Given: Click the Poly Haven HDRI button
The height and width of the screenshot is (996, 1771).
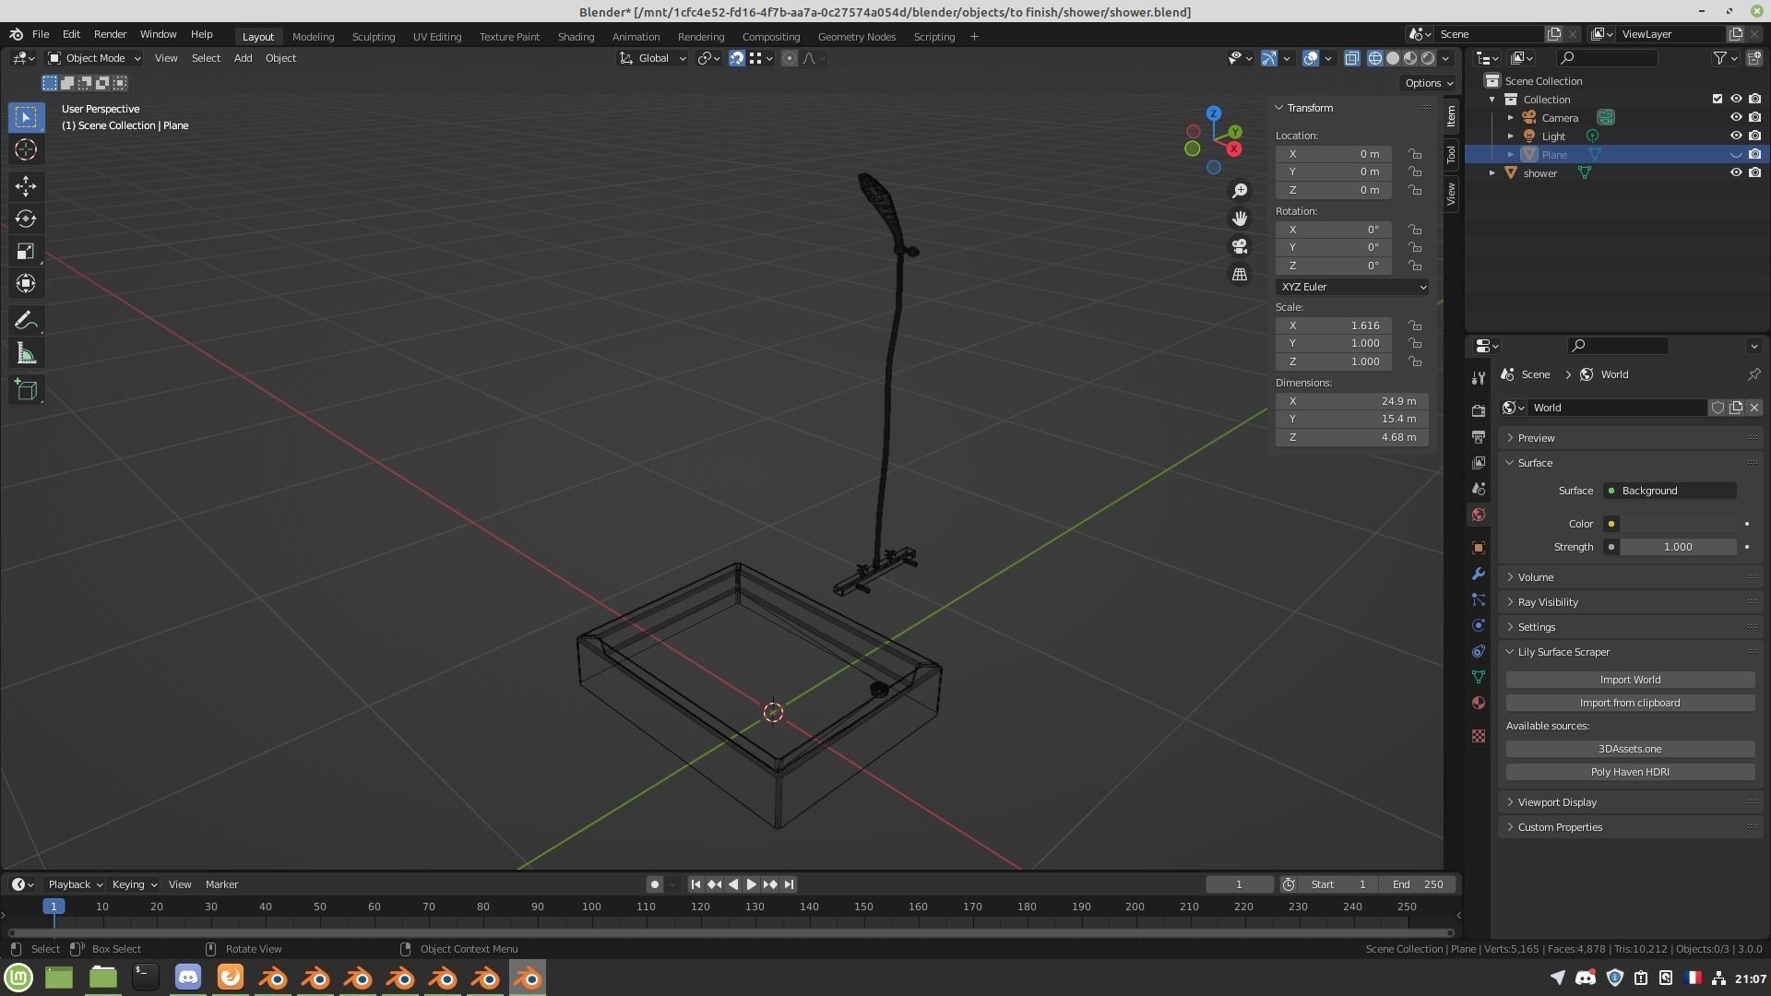Looking at the screenshot, I should (x=1630, y=772).
